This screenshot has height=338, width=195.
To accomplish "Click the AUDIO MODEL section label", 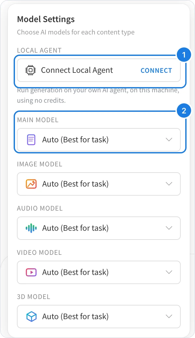I will pyautogui.click(x=40, y=208).
